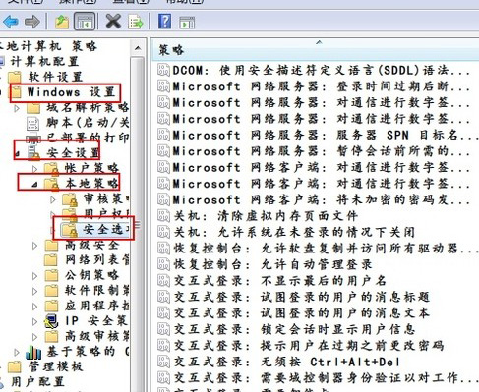Click the icon beside 交互式登录: 不显示最后的用户名
The image size is (479, 392).
click(163, 281)
